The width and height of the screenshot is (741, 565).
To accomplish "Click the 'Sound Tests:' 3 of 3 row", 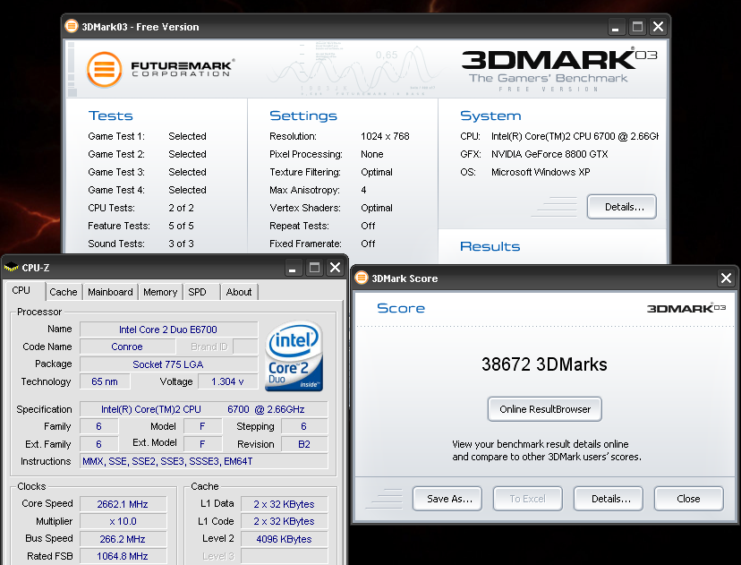I will tap(141, 244).
